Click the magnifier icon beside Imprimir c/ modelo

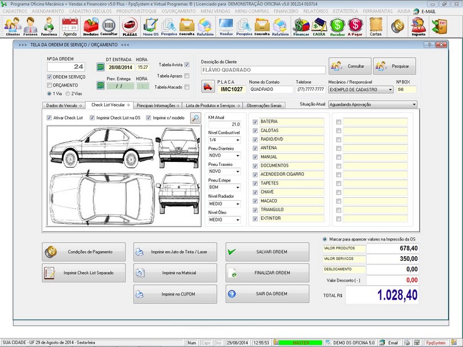pos(196,118)
